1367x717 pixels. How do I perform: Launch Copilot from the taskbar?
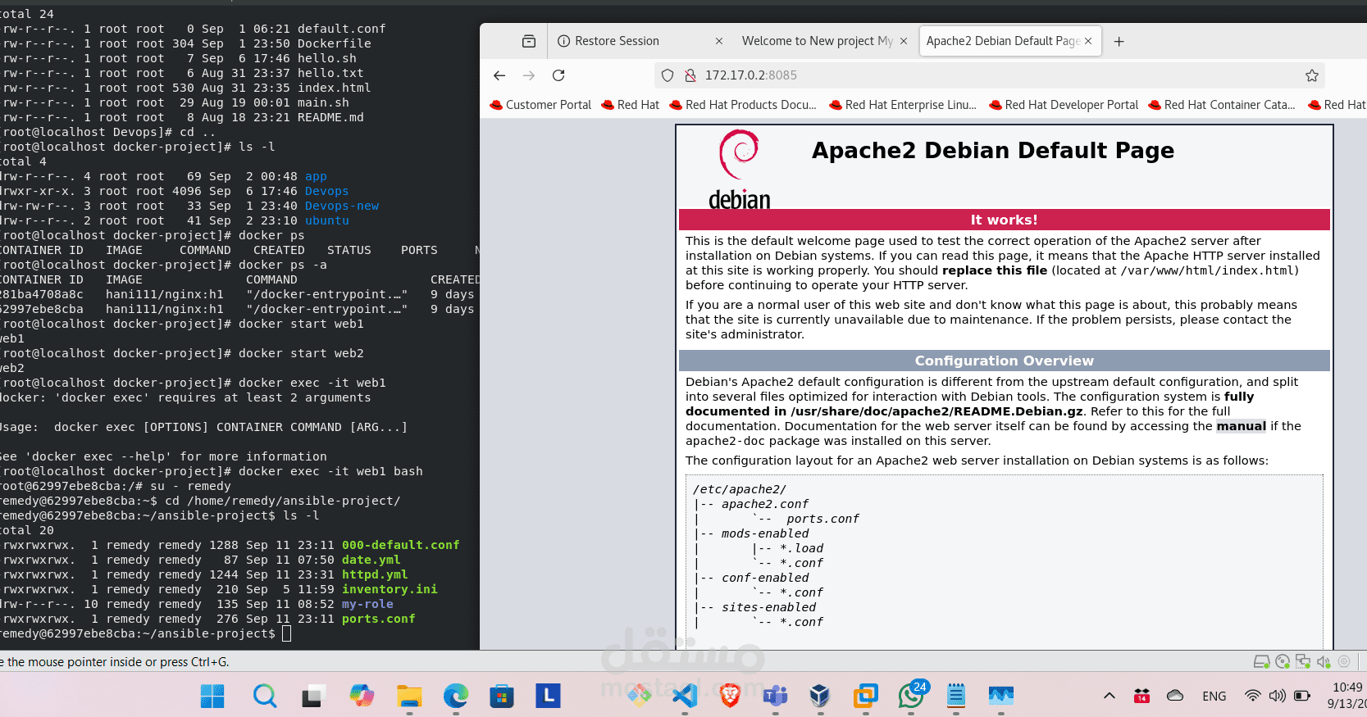pos(362,697)
